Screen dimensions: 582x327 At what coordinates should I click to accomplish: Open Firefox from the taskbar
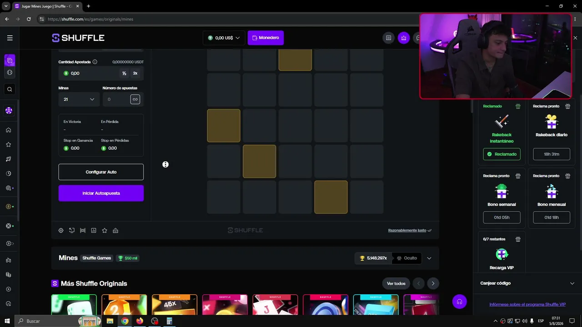[140, 321]
